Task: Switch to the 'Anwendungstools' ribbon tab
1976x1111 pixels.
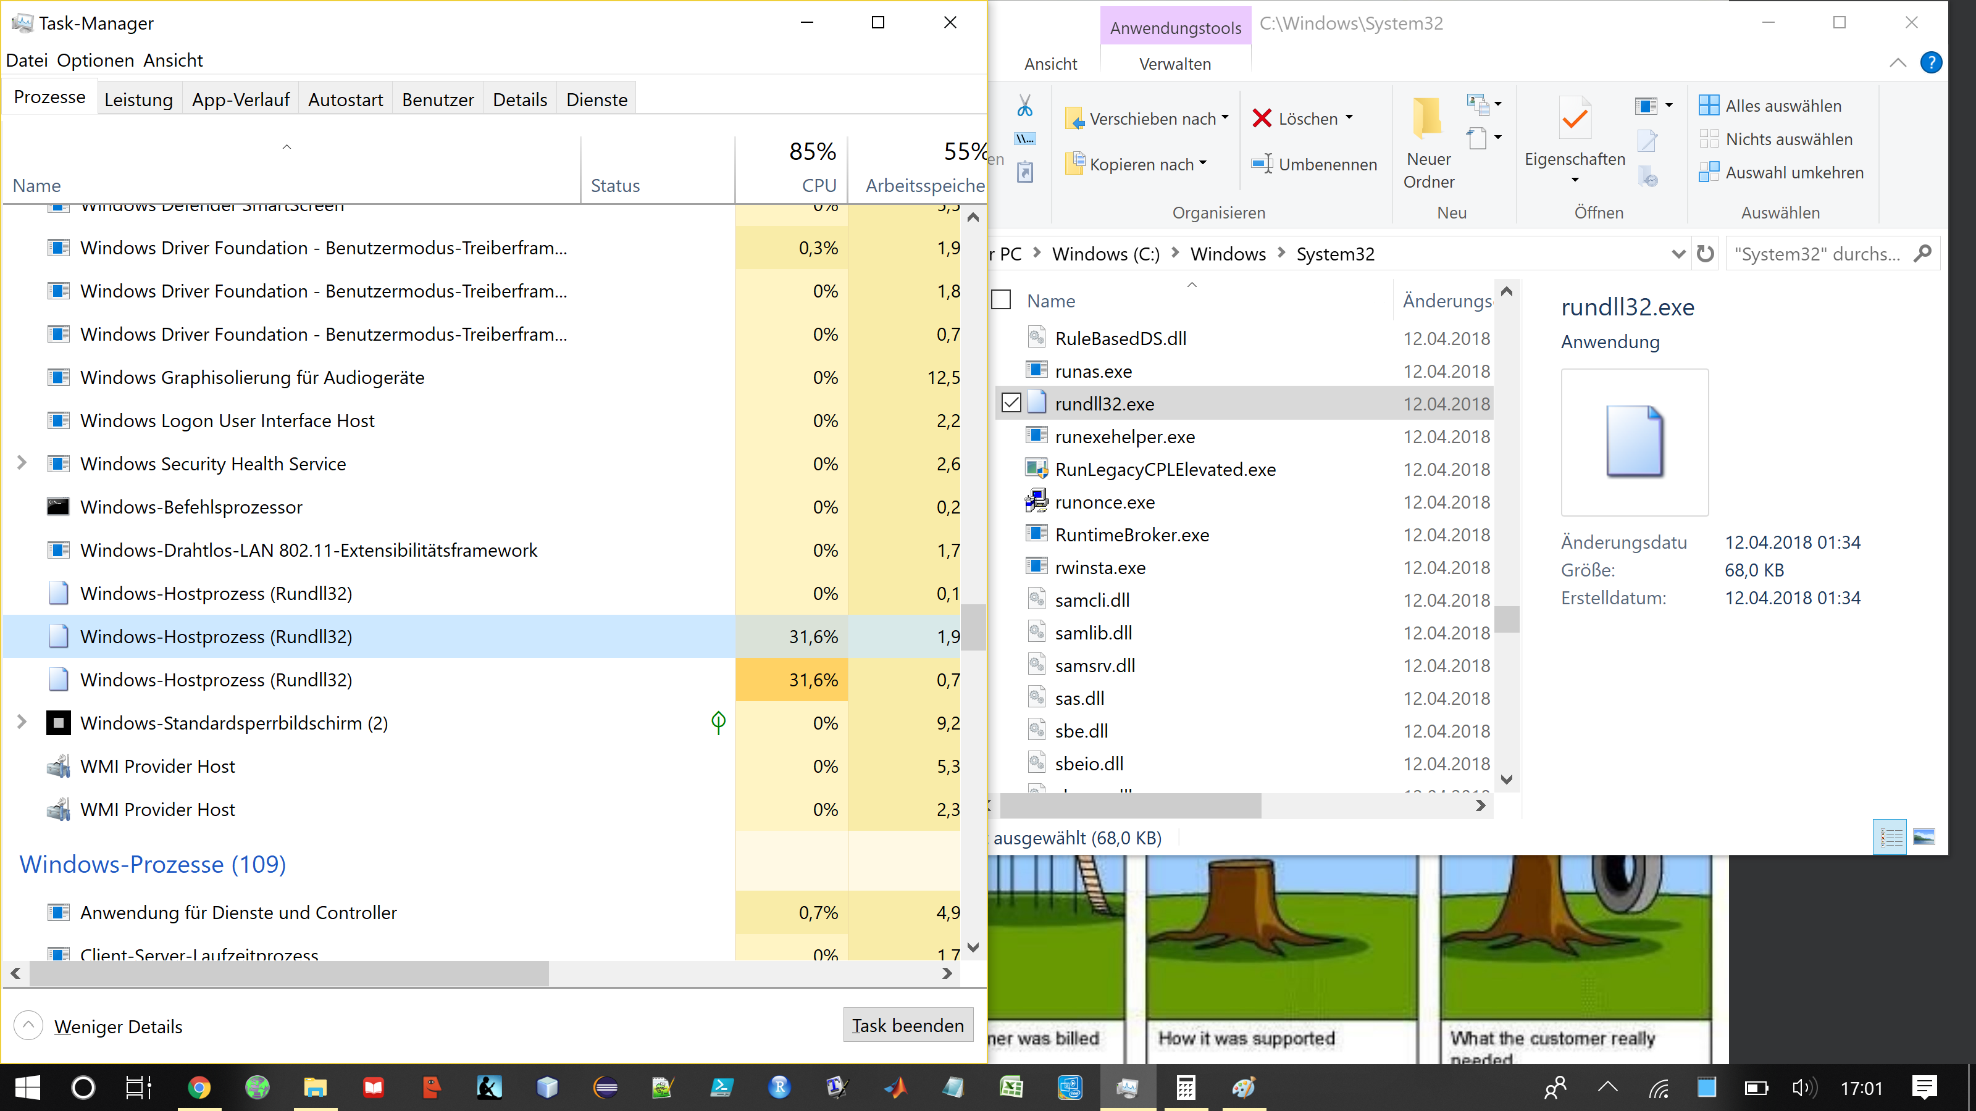Action: (1174, 23)
